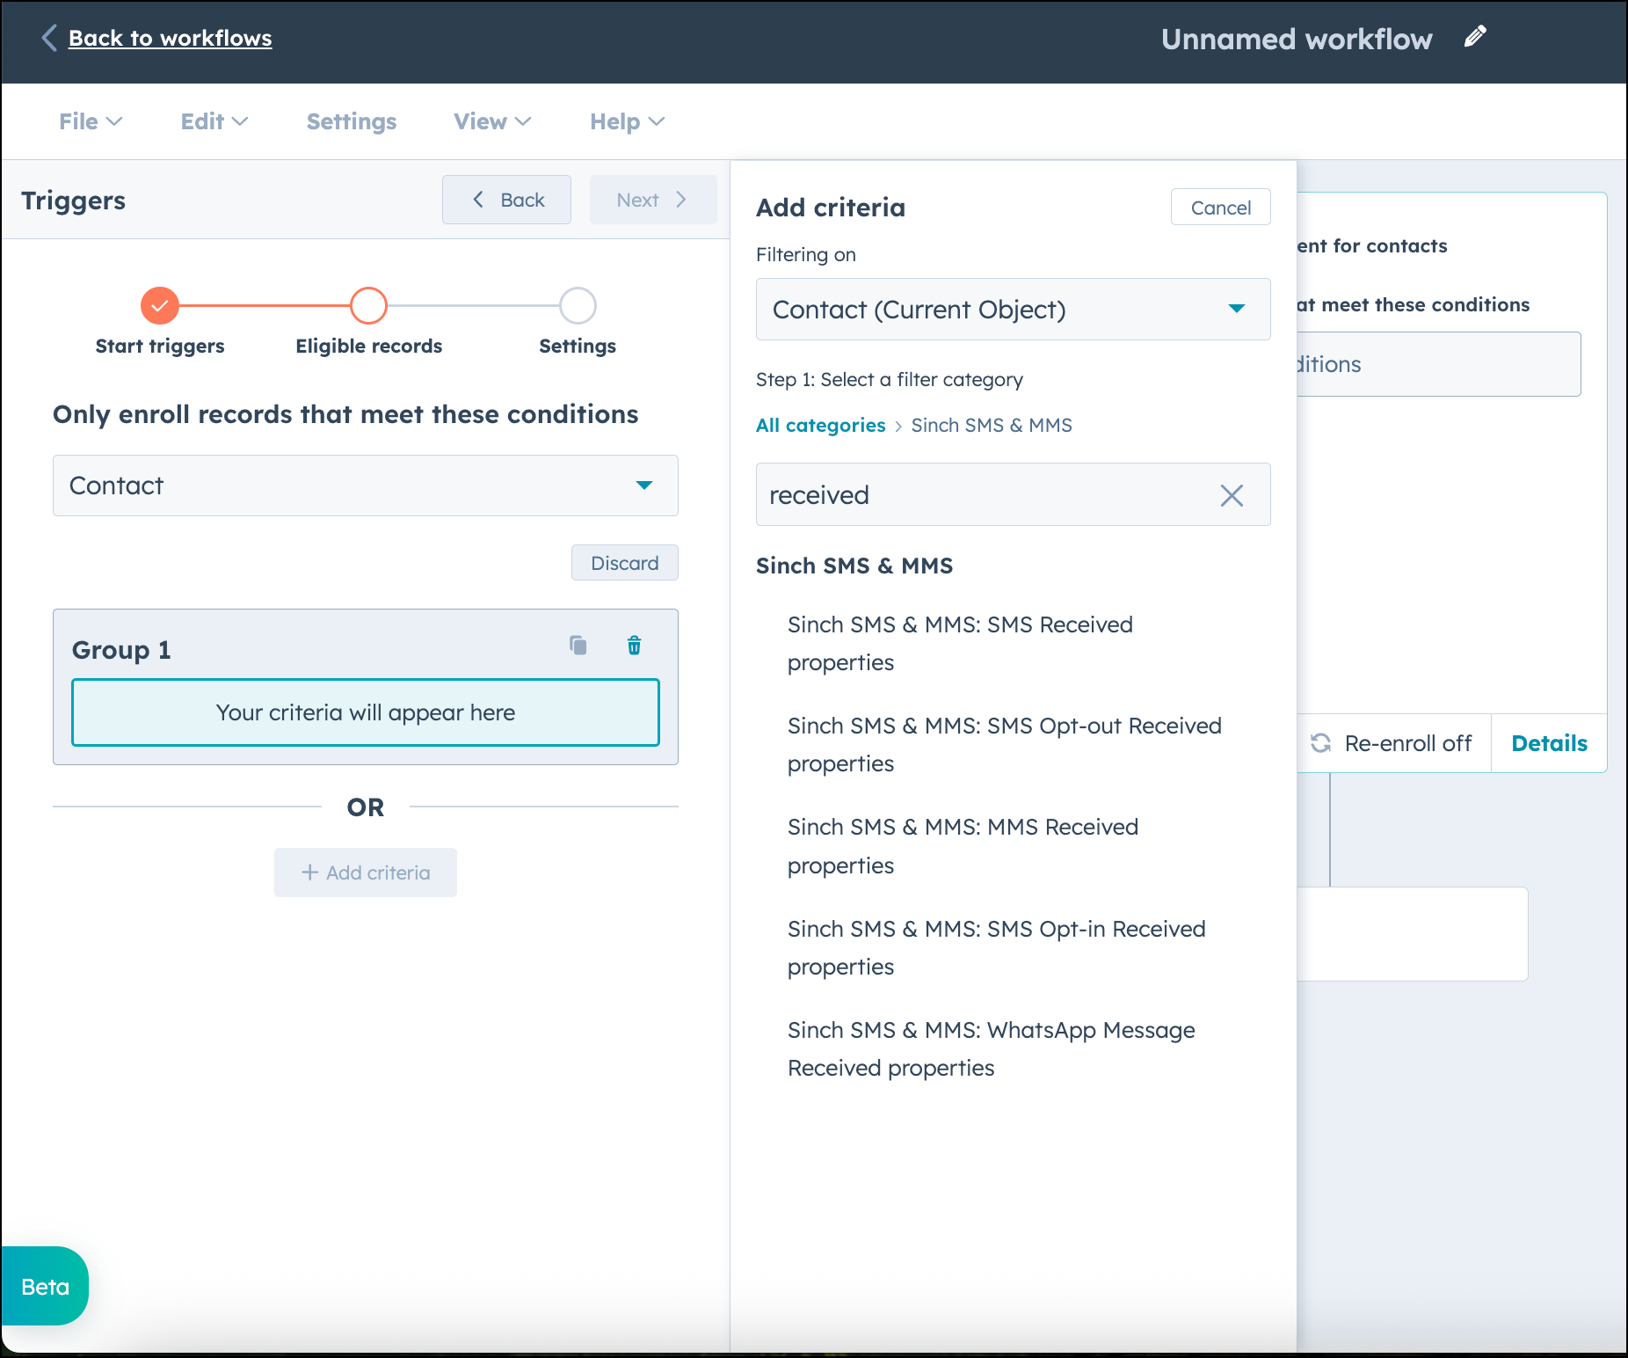Click the Beta badge

point(43,1286)
